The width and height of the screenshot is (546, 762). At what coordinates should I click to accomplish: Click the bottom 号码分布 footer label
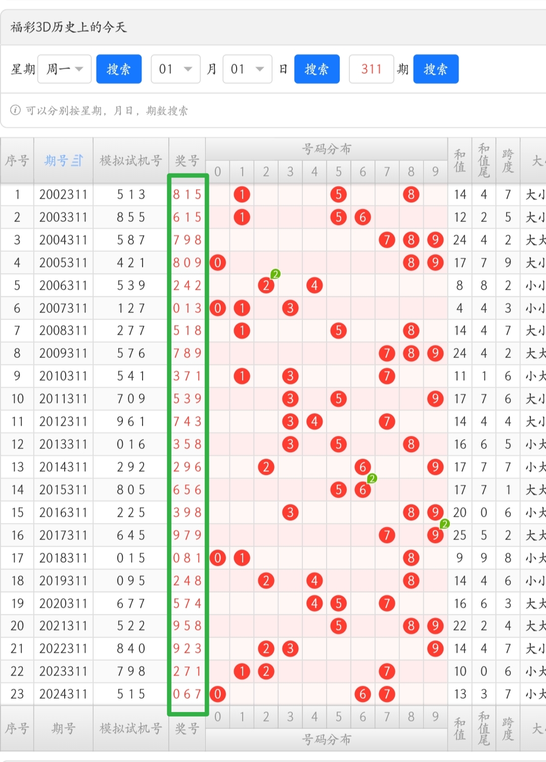(x=327, y=740)
